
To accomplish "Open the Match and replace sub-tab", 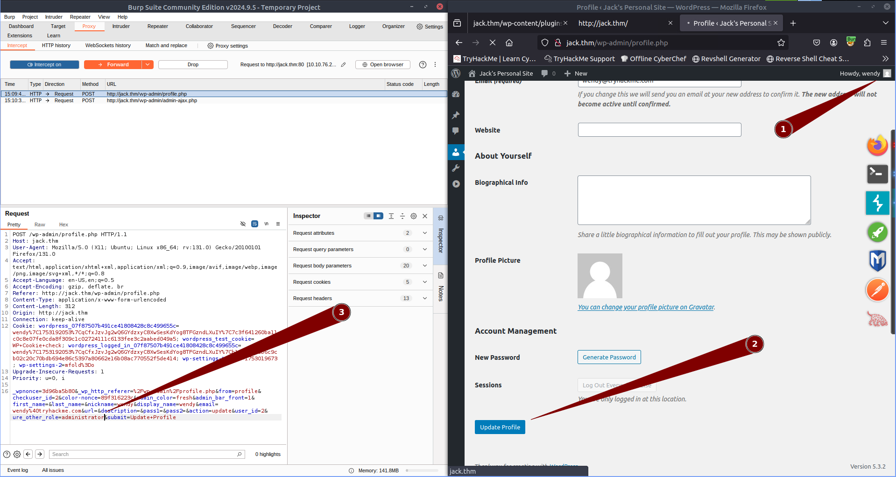I will point(166,45).
